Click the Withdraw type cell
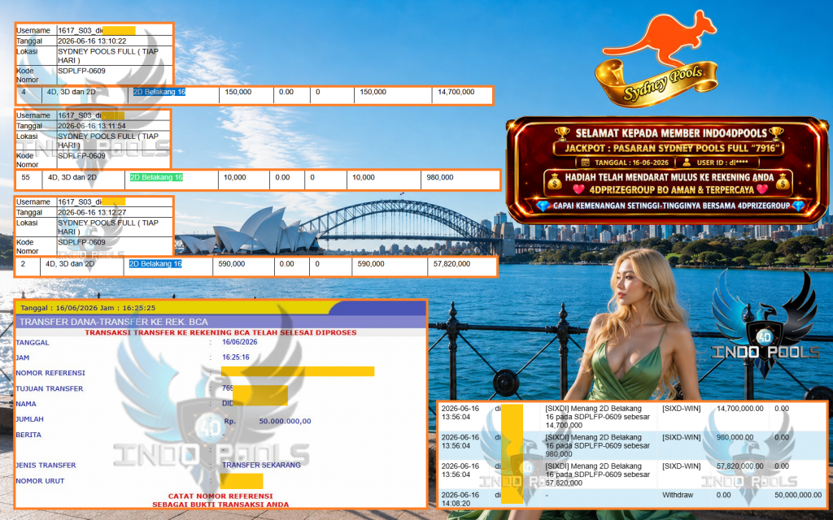 (x=678, y=495)
